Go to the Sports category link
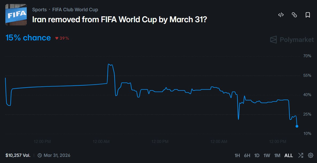This screenshot has width=317, height=163. tap(39, 10)
